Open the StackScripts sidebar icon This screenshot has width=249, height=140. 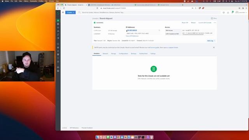click(x=58, y=35)
